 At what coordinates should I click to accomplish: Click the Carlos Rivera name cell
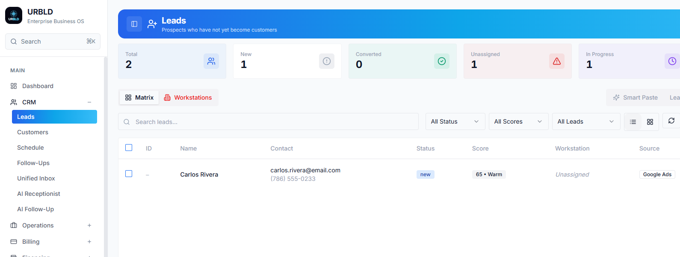click(199, 174)
